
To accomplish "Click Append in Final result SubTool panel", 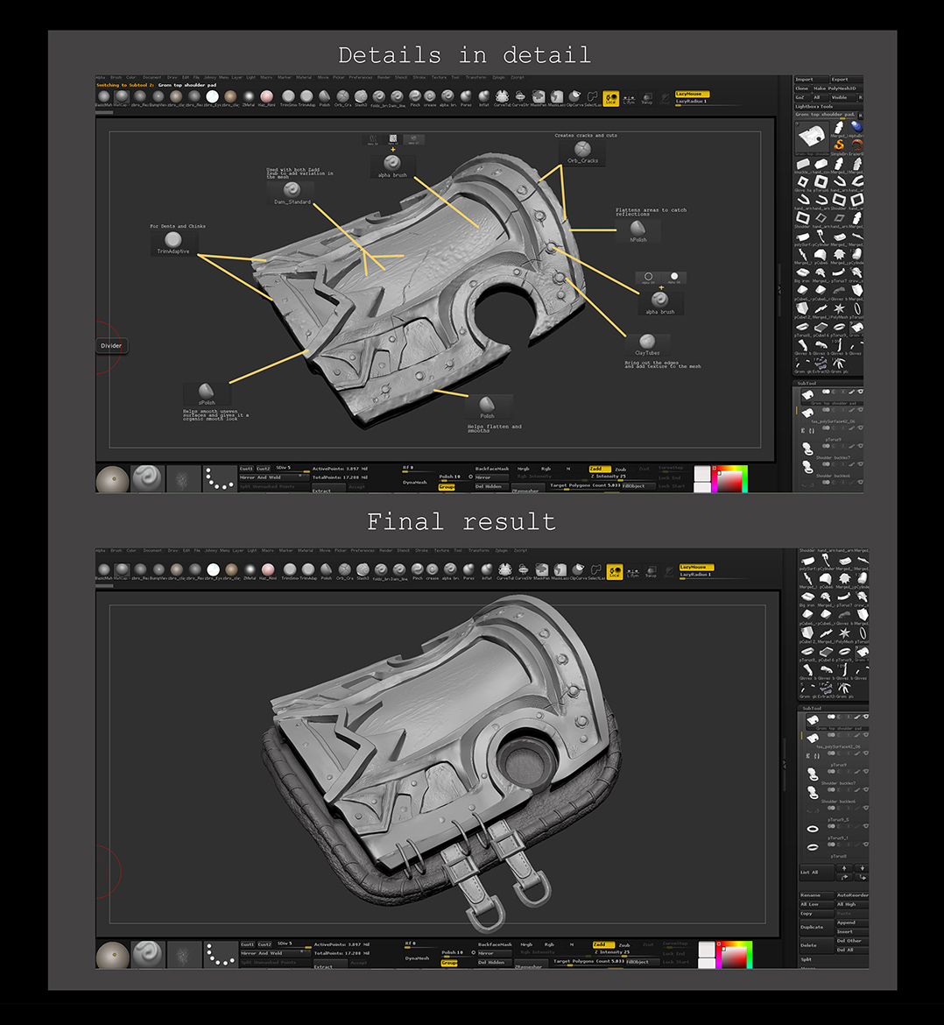I will tap(852, 922).
